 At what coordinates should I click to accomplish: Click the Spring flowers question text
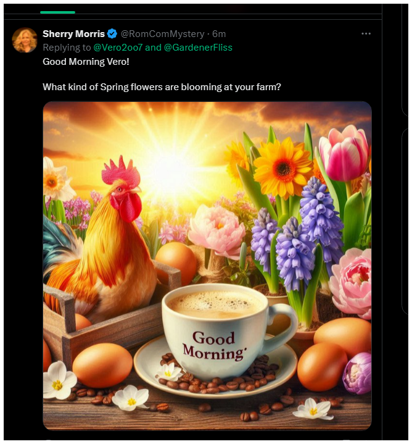click(x=162, y=87)
